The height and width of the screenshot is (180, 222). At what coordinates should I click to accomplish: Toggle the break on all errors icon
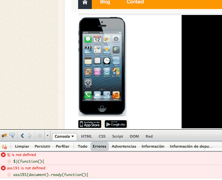click(x=5, y=147)
